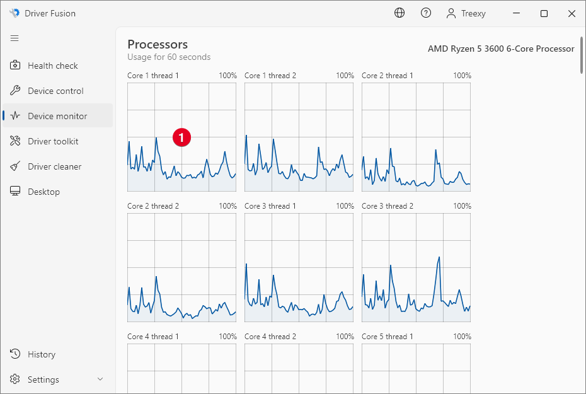The image size is (586, 394).
Task: Close the Driver Fusion window
Action: click(572, 13)
